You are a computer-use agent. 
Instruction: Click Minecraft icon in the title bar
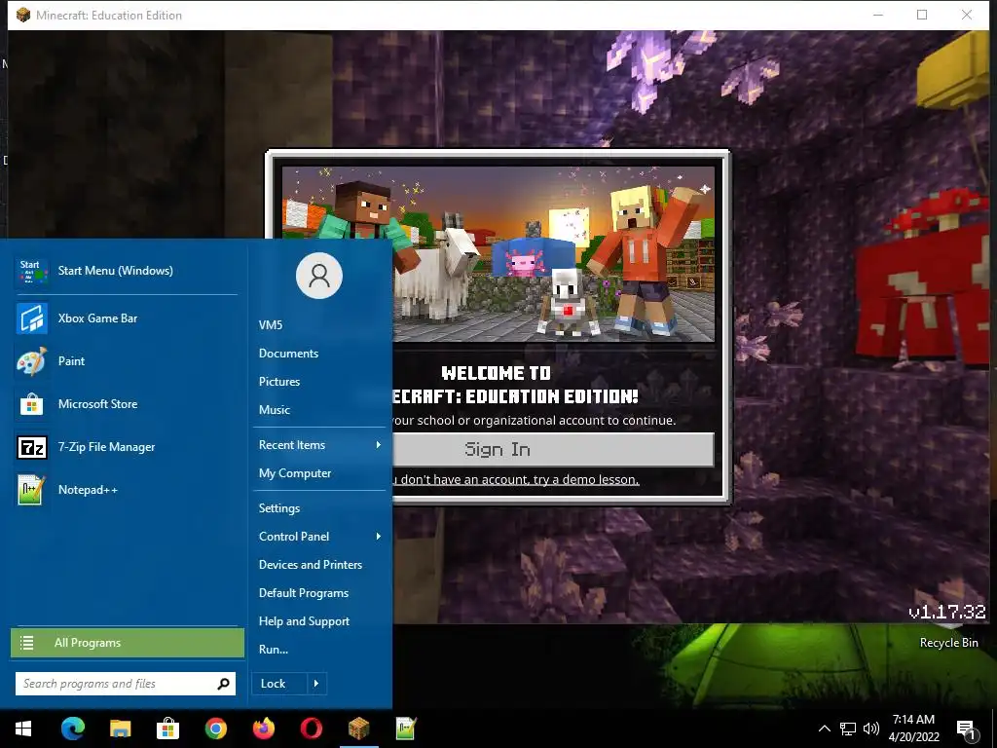[x=23, y=15]
